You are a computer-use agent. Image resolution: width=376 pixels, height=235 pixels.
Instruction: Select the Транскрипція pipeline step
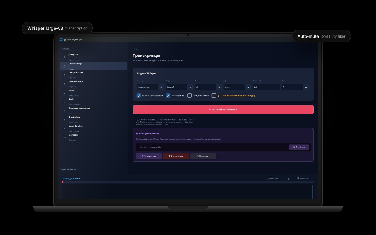93,66
